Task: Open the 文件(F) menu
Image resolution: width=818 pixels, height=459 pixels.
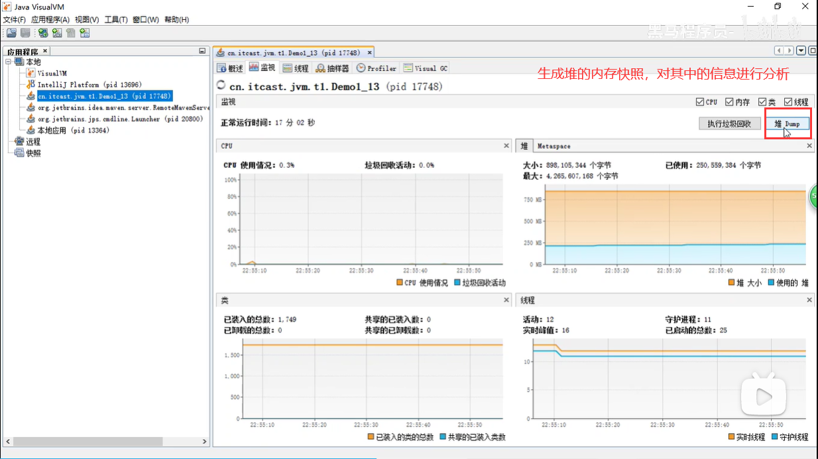Action: [x=14, y=19]
